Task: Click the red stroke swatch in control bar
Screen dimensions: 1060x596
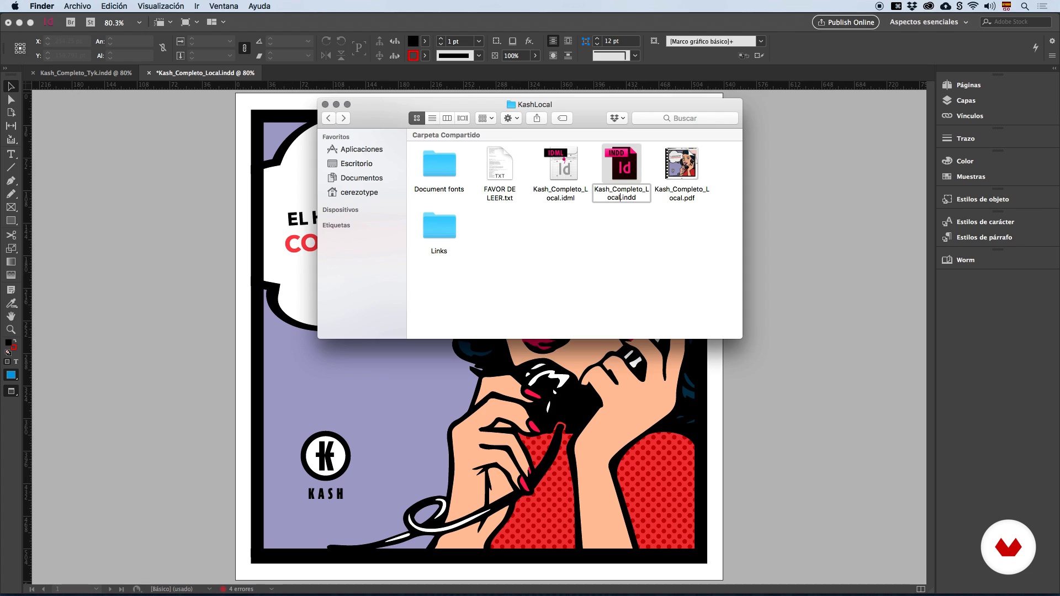Action: tap(413, 56)
